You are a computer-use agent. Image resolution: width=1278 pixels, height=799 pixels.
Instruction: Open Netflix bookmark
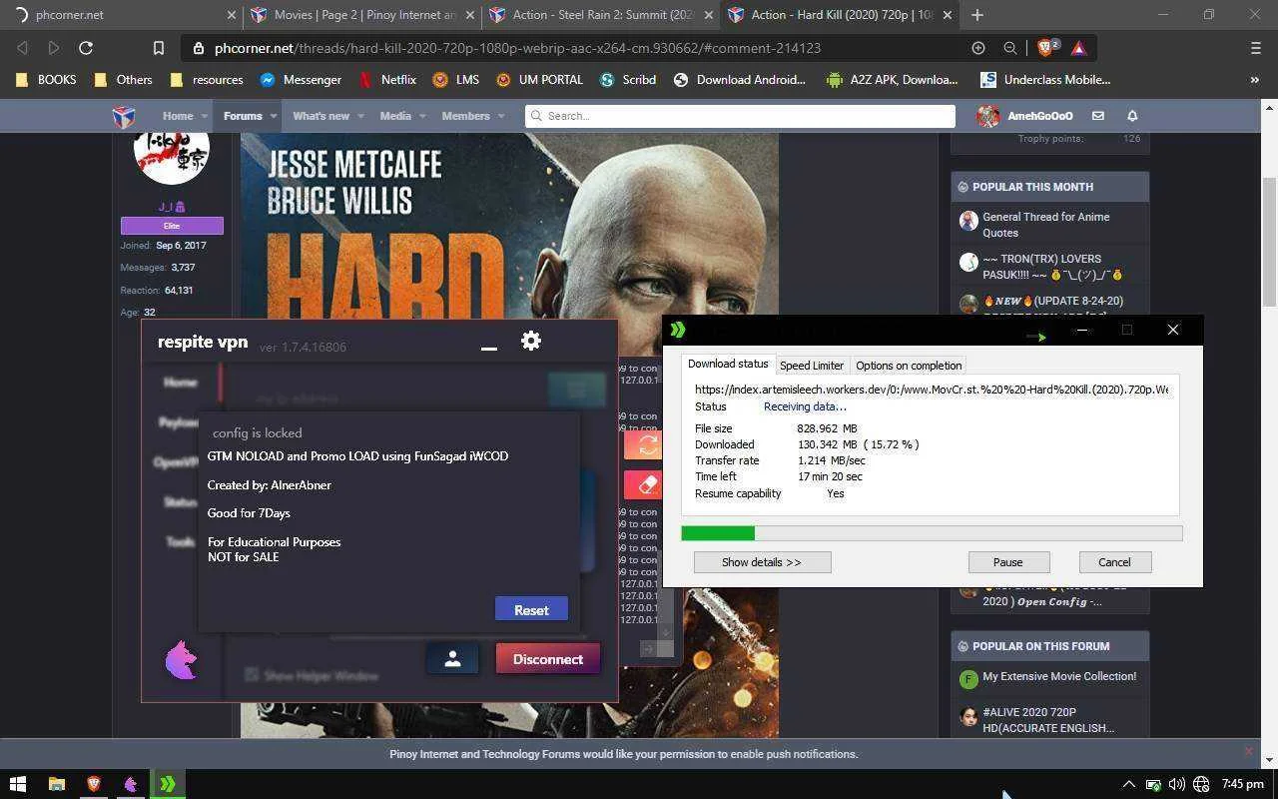pyautogui.click(x=386, y=80)
